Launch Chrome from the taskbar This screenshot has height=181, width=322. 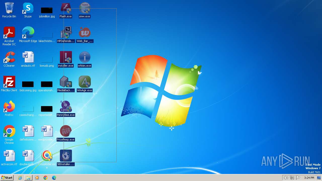coord(46,178)
